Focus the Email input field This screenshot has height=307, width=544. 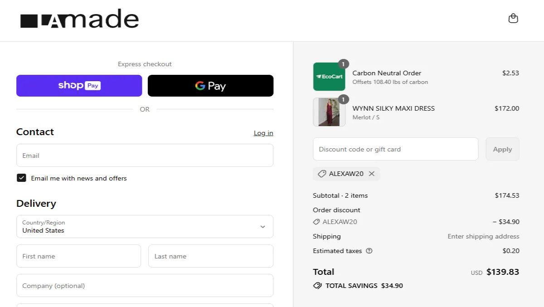click(x=145, y=156)
